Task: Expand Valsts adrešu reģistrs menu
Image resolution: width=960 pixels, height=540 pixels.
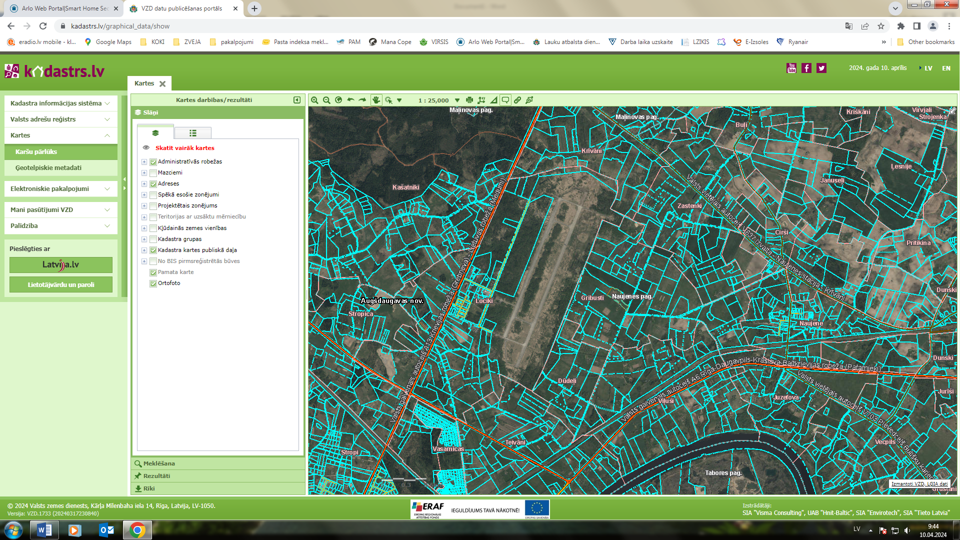Action: [60, 119]
